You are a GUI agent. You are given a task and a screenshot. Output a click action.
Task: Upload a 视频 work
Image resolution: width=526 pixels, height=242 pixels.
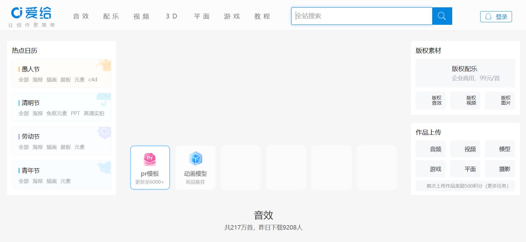click(465, 149)
